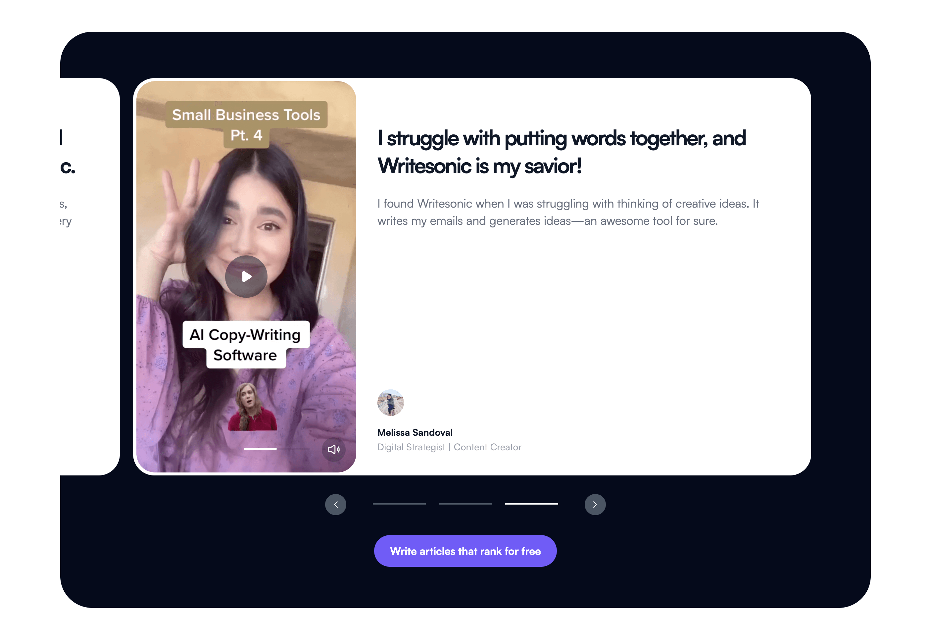Go to previous testimonial with left arrow
The width and height of the screenshot is (931, 639).
click(335, 504)
